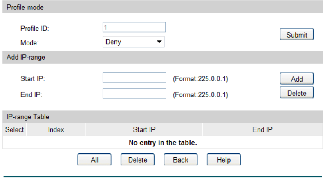
Task: Click the Select column header
Action: click(x=14, y=130)
